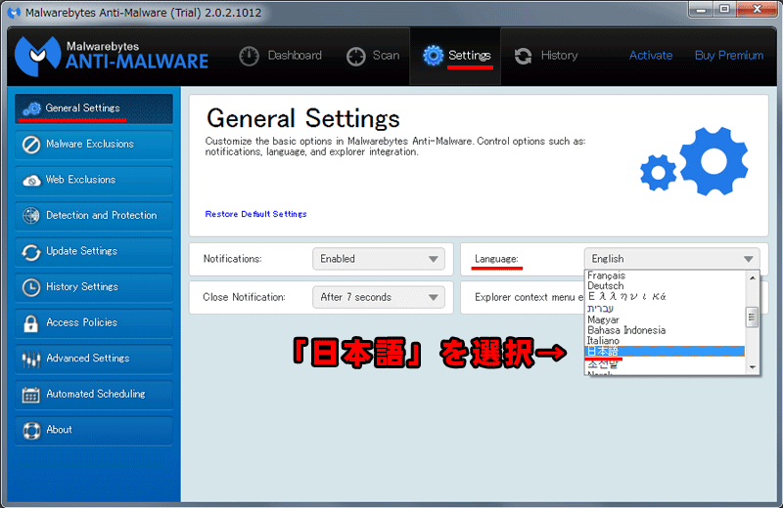Close the Malwarebytes window
The width and height of the screenshot is (783, 508).
757,9
